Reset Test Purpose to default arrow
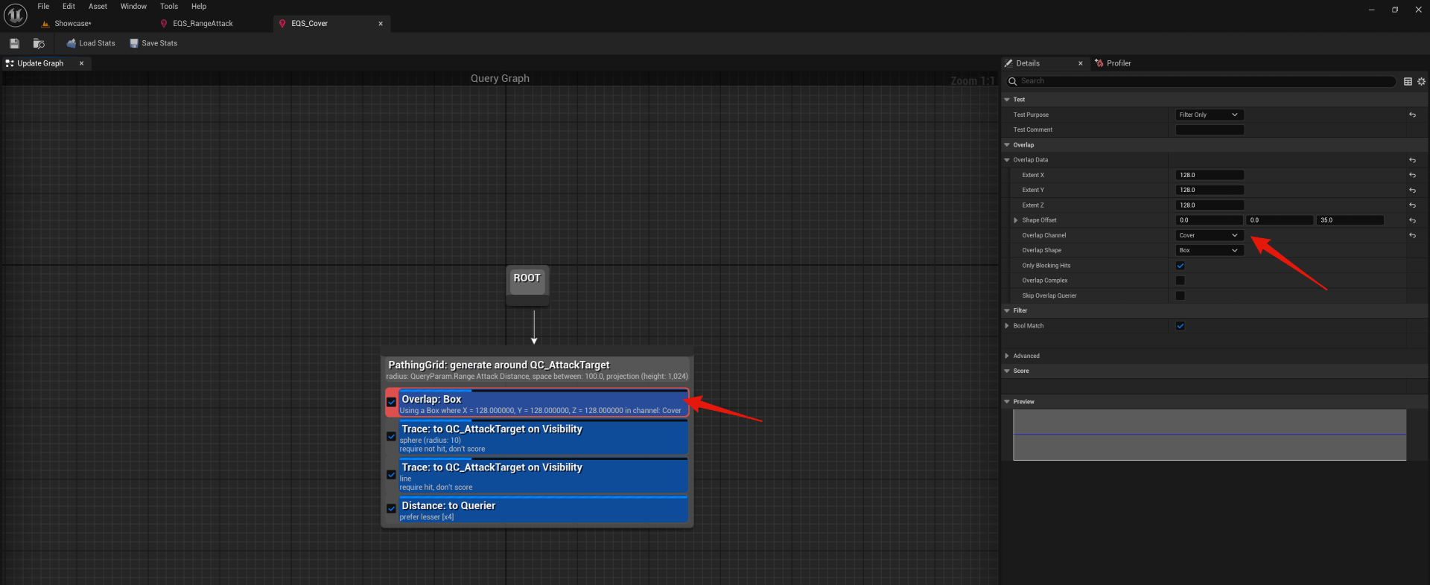Image resolution: width=1430 pixels, height=585 pixels. point(1412,115)
